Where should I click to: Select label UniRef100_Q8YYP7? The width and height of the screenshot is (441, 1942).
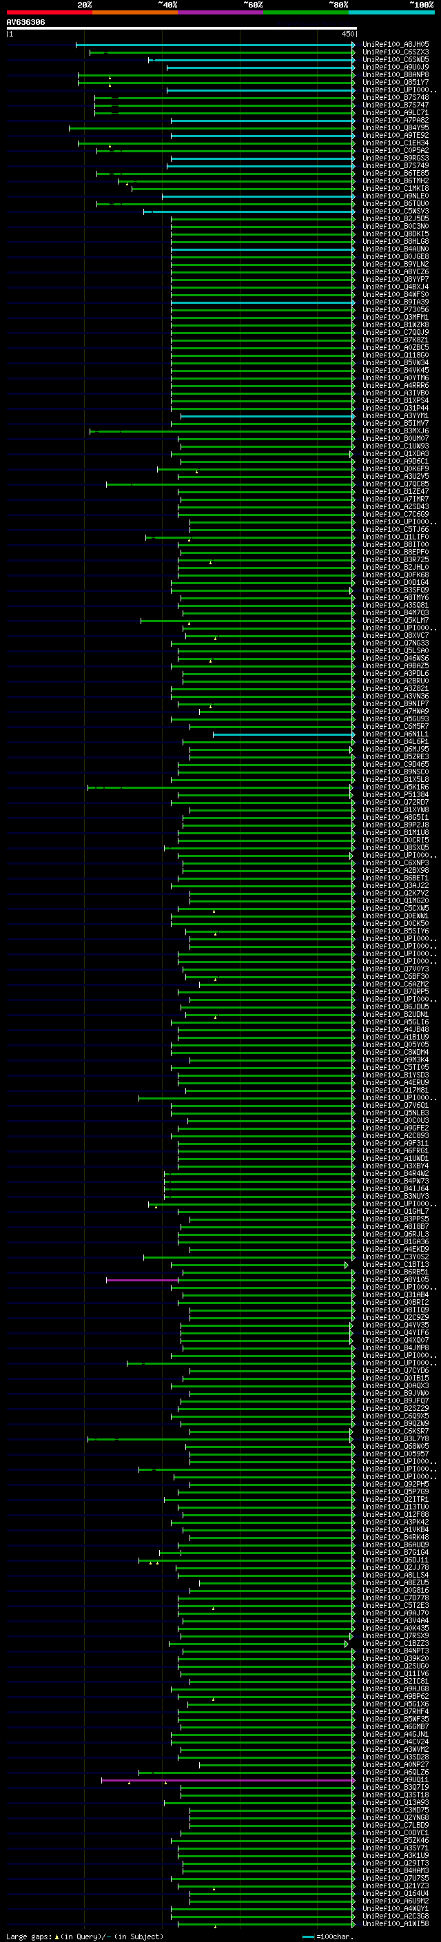coord(396,280)
